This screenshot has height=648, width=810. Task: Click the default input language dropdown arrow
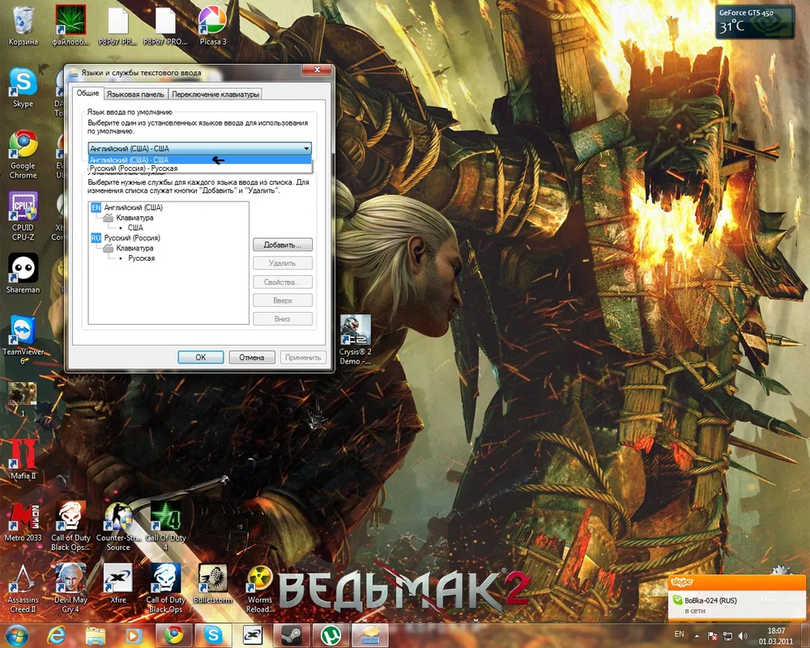coord(306,149)
